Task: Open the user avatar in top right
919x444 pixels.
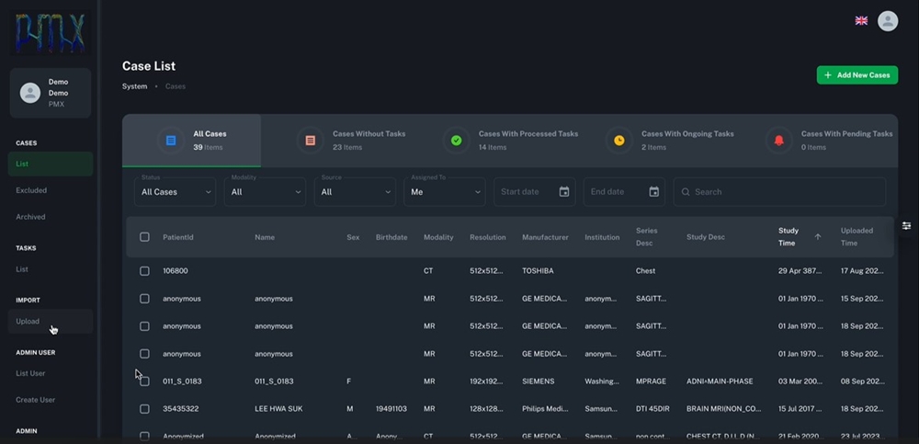Action: [887, 20]
